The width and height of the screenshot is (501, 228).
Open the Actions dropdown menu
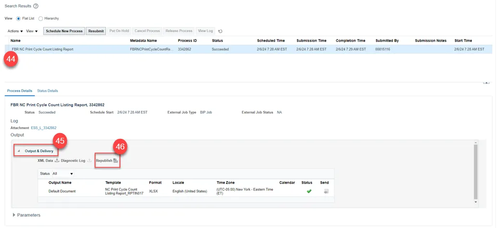[x=15, y=31]
